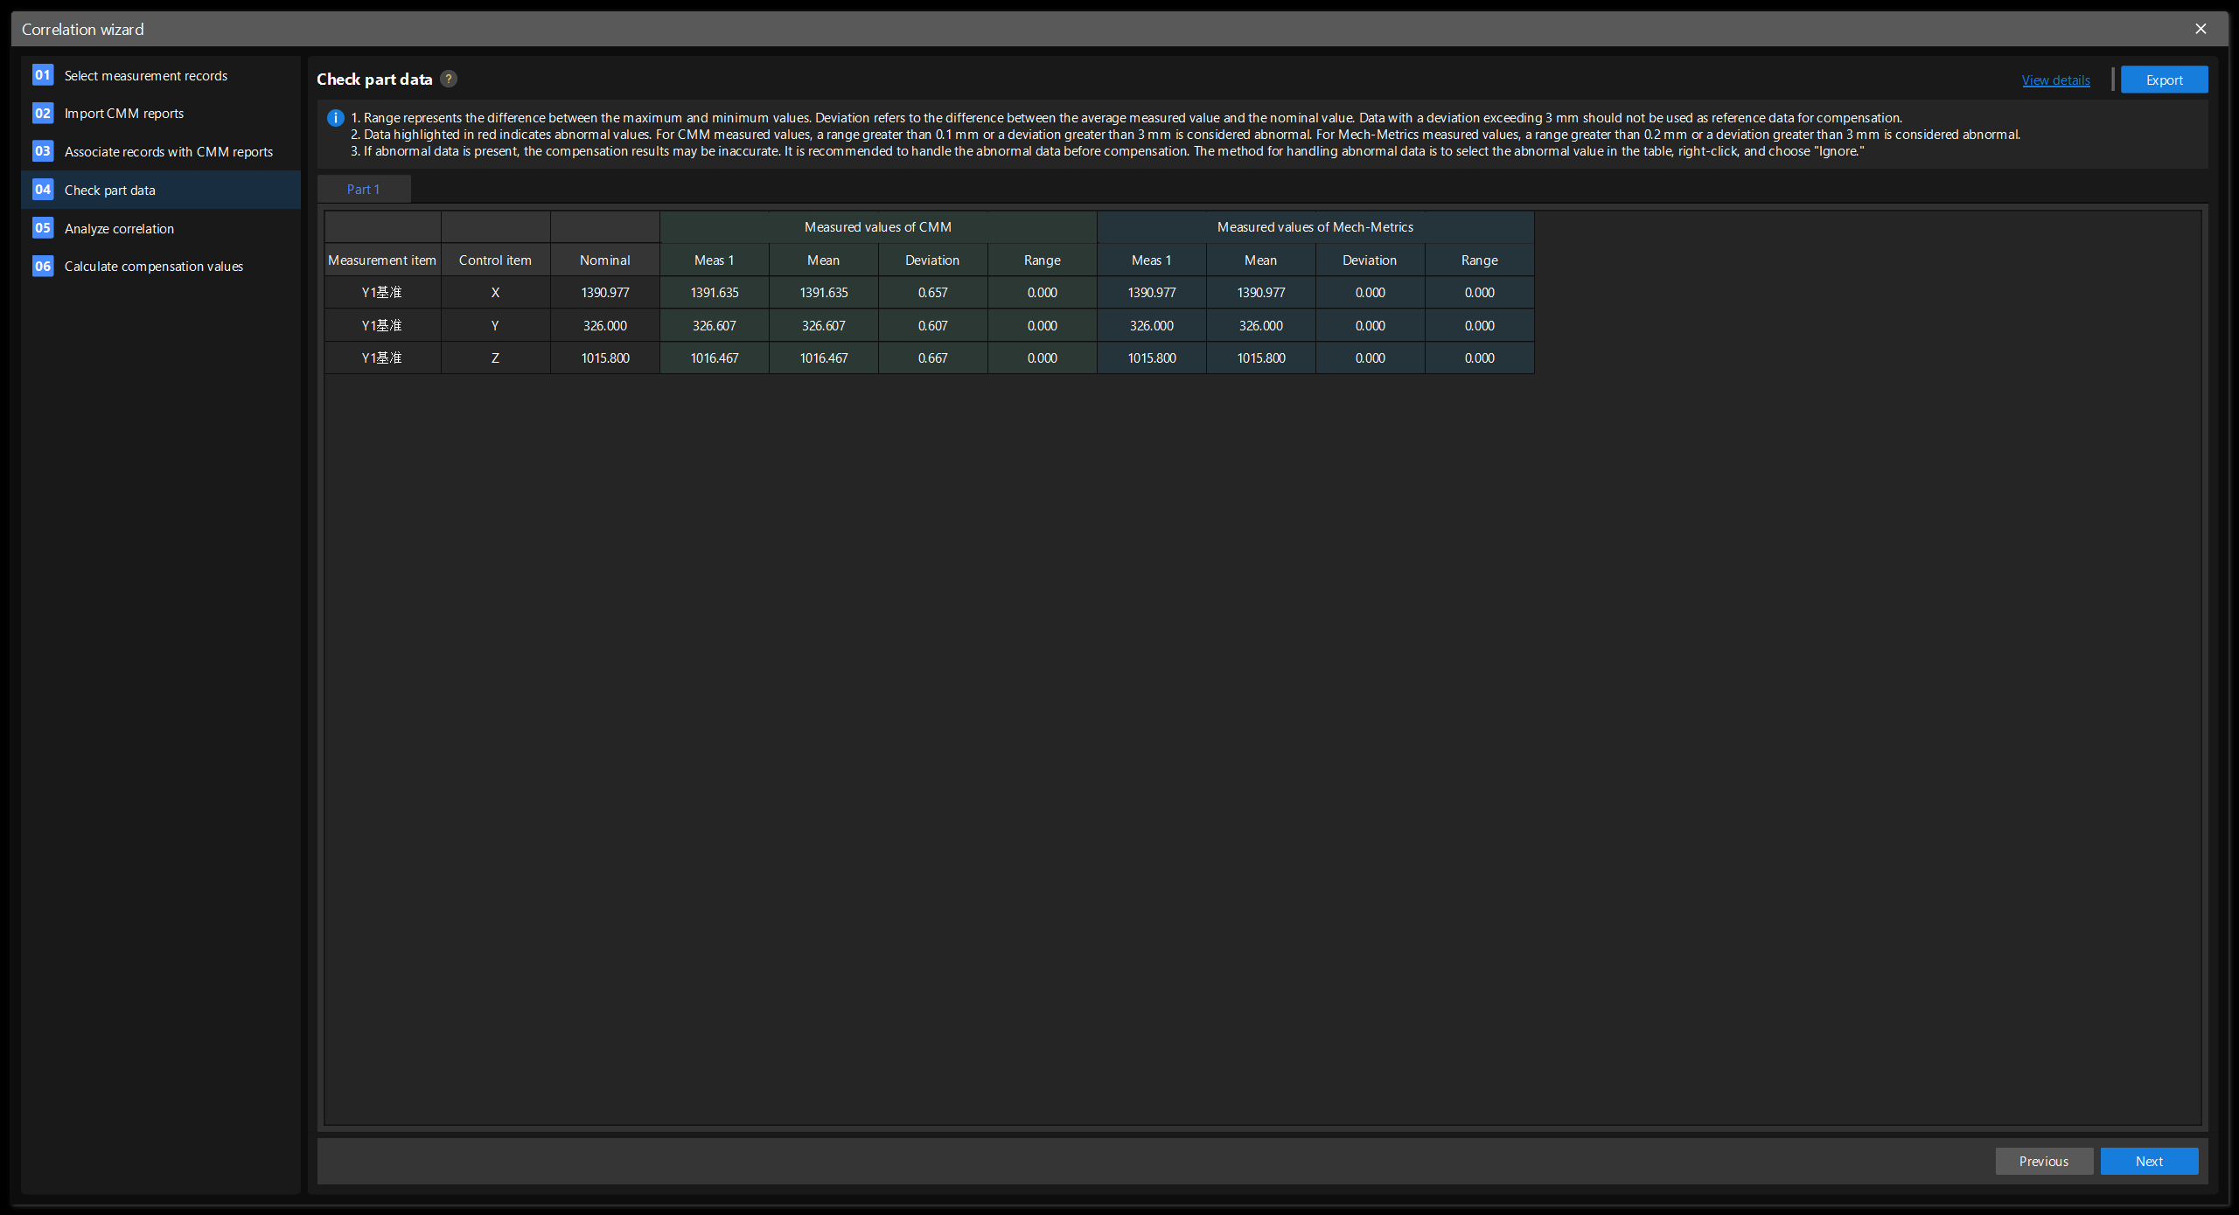Open View details

(x=2054, y=79)
